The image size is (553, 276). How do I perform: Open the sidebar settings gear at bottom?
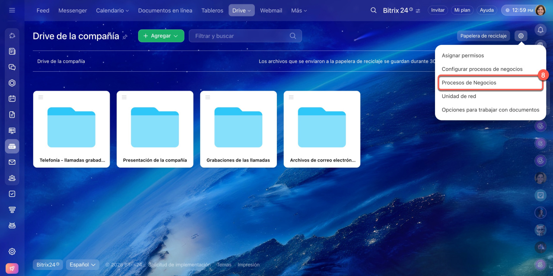12,251
